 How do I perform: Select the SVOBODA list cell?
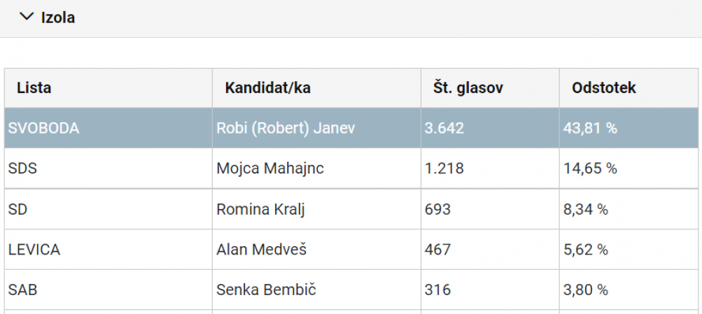coord(108,129)
